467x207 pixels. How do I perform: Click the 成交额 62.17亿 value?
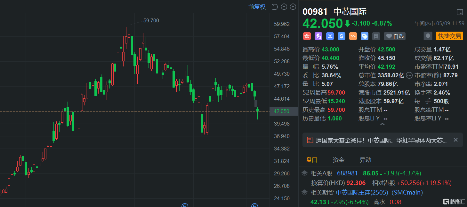pos(444,58)
